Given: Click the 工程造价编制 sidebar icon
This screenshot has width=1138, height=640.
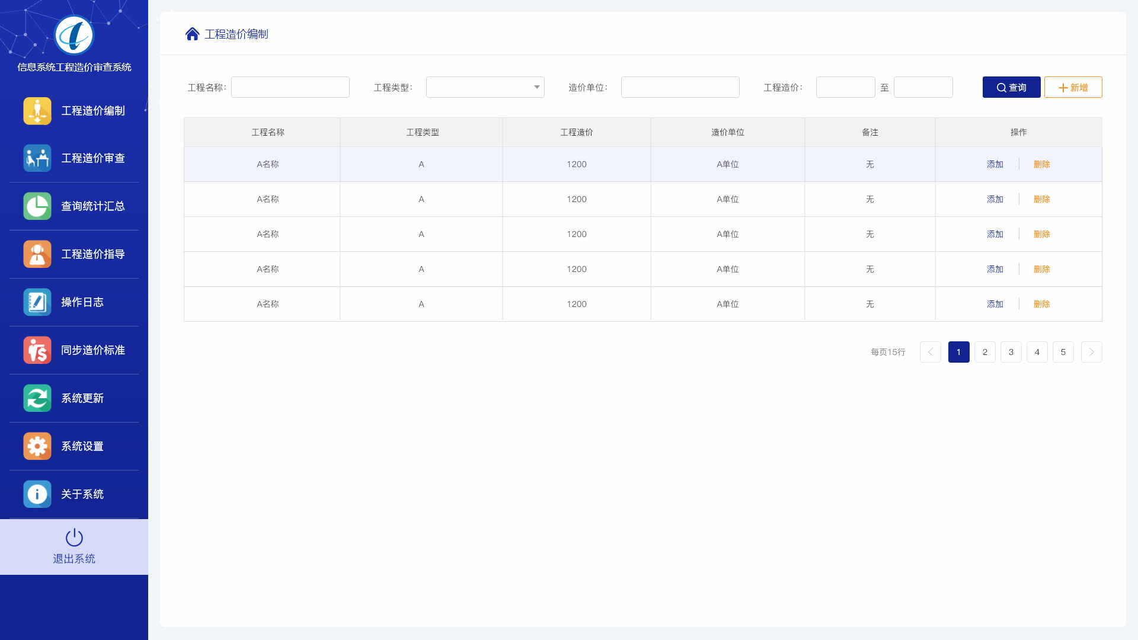Looking at the screenshot, I should pyautogui.click(x=37, y=111).
